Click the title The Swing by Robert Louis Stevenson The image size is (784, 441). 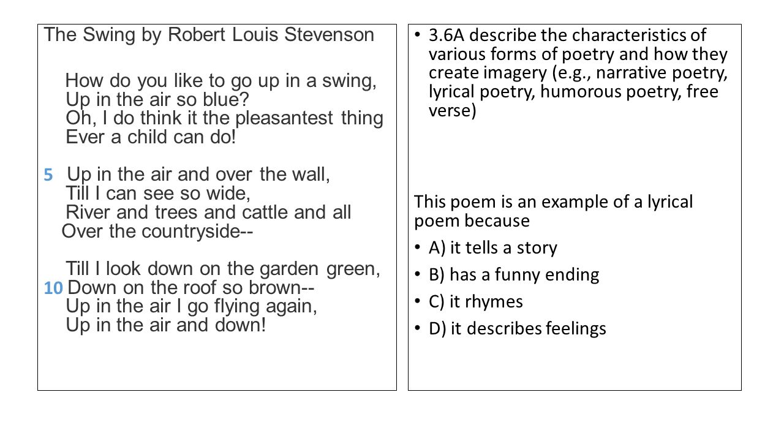pyautogui.click(x=209, y=35)
